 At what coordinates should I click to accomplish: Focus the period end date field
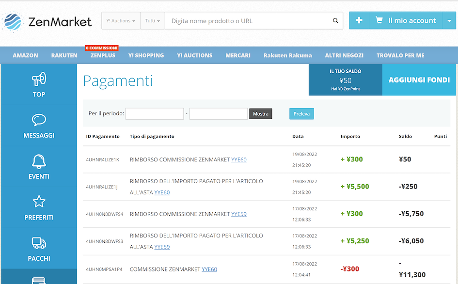(x=219, y=114)
